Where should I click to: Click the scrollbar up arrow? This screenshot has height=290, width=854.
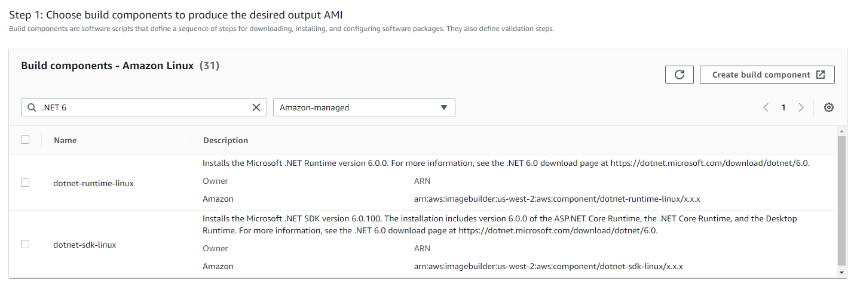[841, 131]
